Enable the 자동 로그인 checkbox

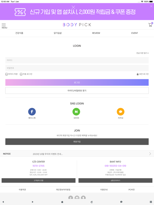pos(21,74)
